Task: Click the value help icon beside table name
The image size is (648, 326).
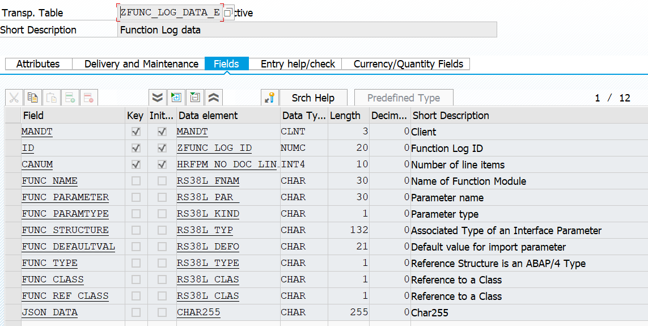Action: click(x=228, y=13)
